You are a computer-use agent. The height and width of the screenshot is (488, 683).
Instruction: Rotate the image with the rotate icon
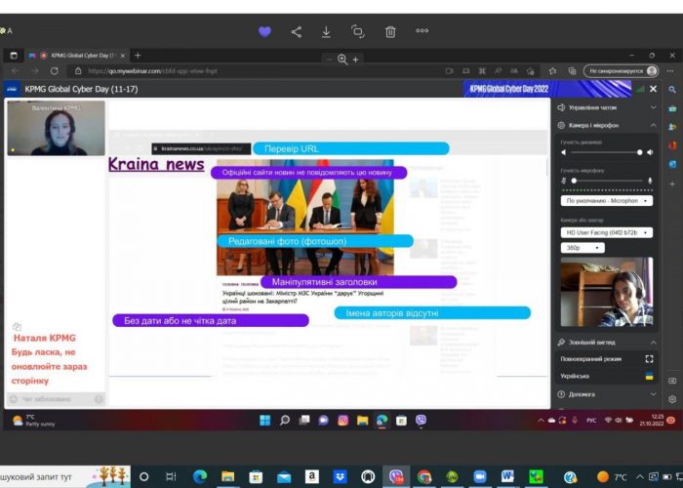(x=358, y=31)
